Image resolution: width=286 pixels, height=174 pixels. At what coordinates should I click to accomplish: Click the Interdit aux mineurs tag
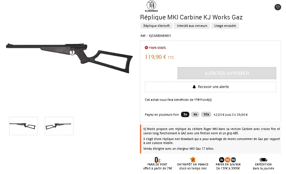[x=192, y=26]
